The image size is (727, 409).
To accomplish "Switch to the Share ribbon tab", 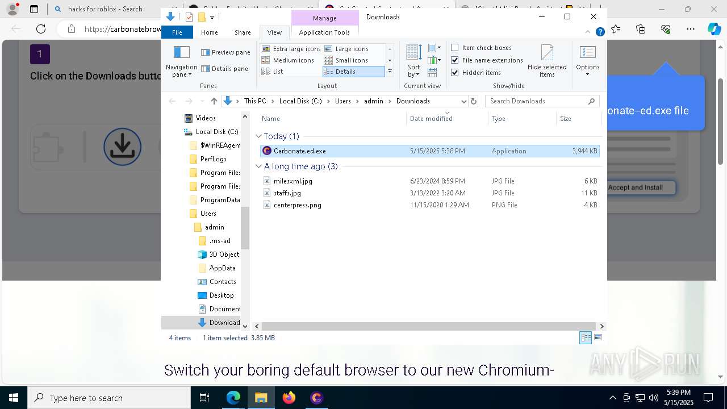I will [x=243, y=32].
